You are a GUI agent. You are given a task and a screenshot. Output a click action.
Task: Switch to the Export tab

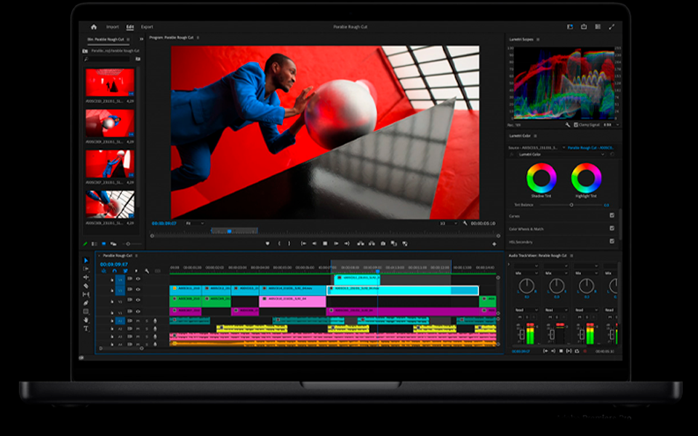pos(147,27)
